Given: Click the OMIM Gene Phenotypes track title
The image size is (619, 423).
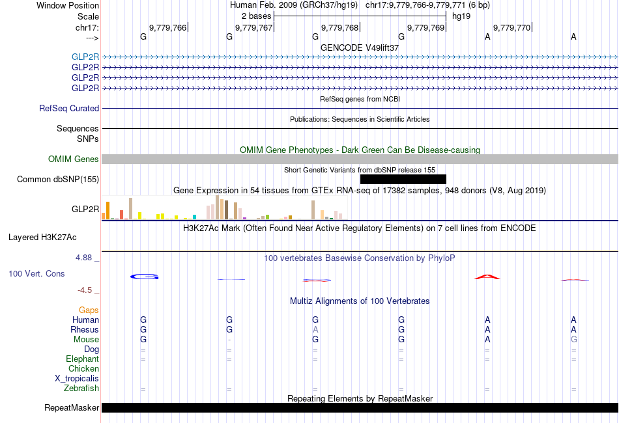Looking at the screenshot, I should [360, 150].
